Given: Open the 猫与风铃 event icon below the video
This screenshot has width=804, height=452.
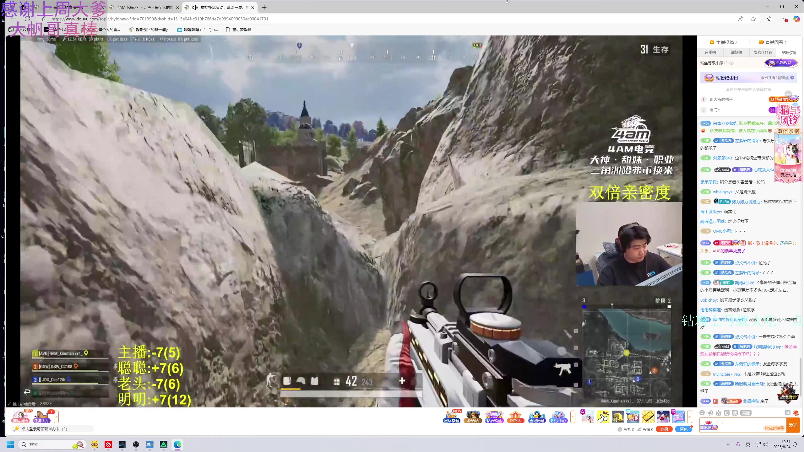Looking at the screenshot, I should coord(20,417).
